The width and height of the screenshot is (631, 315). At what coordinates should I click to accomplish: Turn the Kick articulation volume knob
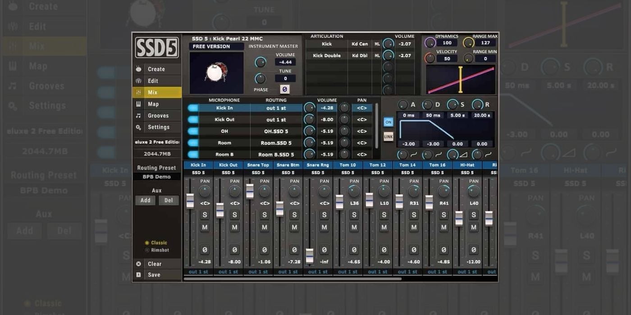(388, 44)
